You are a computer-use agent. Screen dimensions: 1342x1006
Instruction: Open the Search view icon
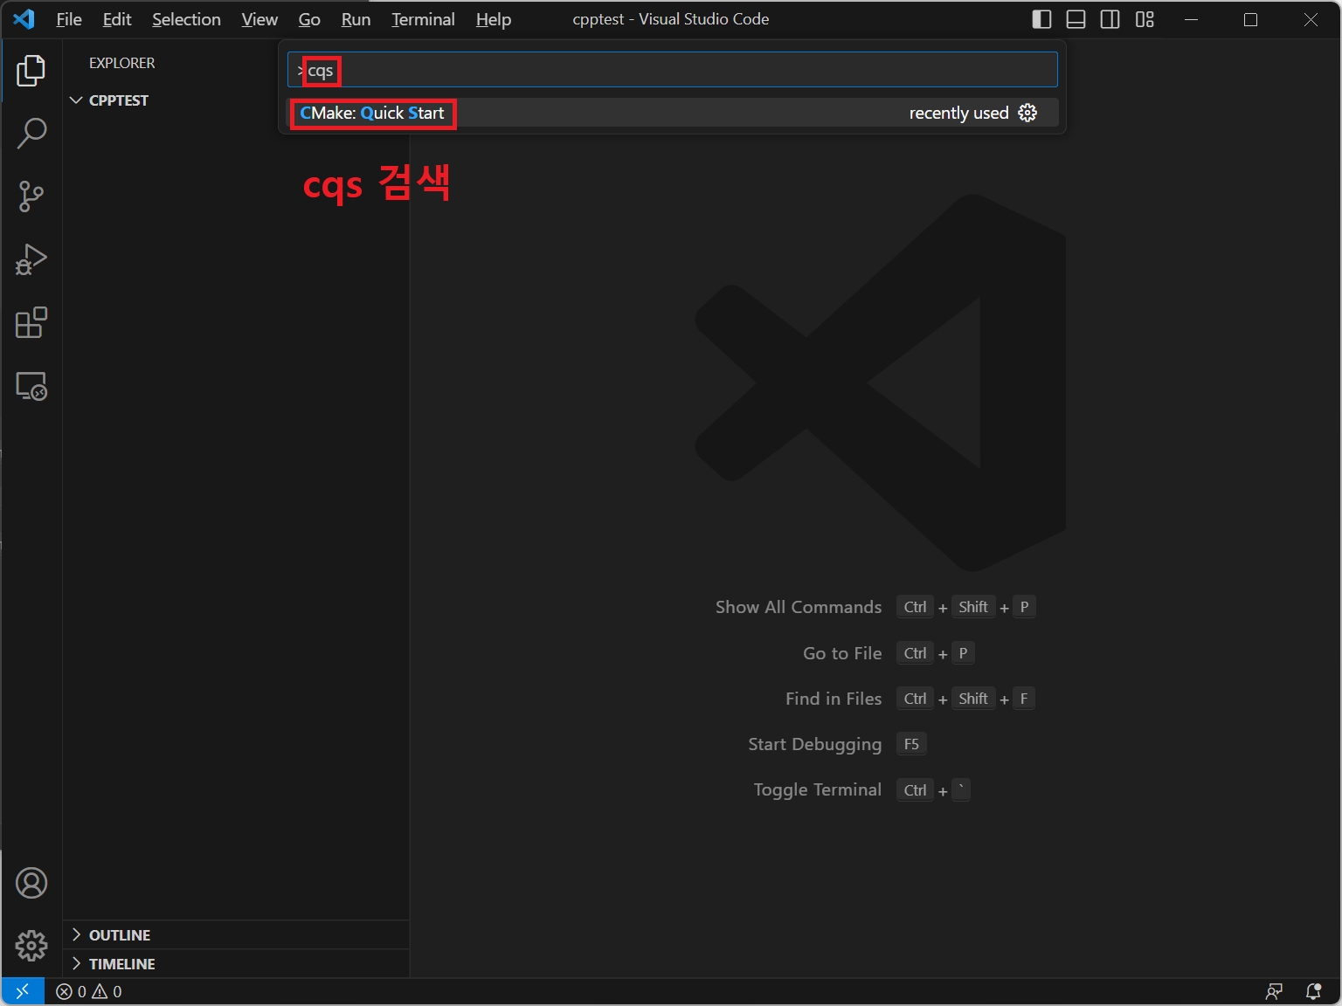point(31,134)
